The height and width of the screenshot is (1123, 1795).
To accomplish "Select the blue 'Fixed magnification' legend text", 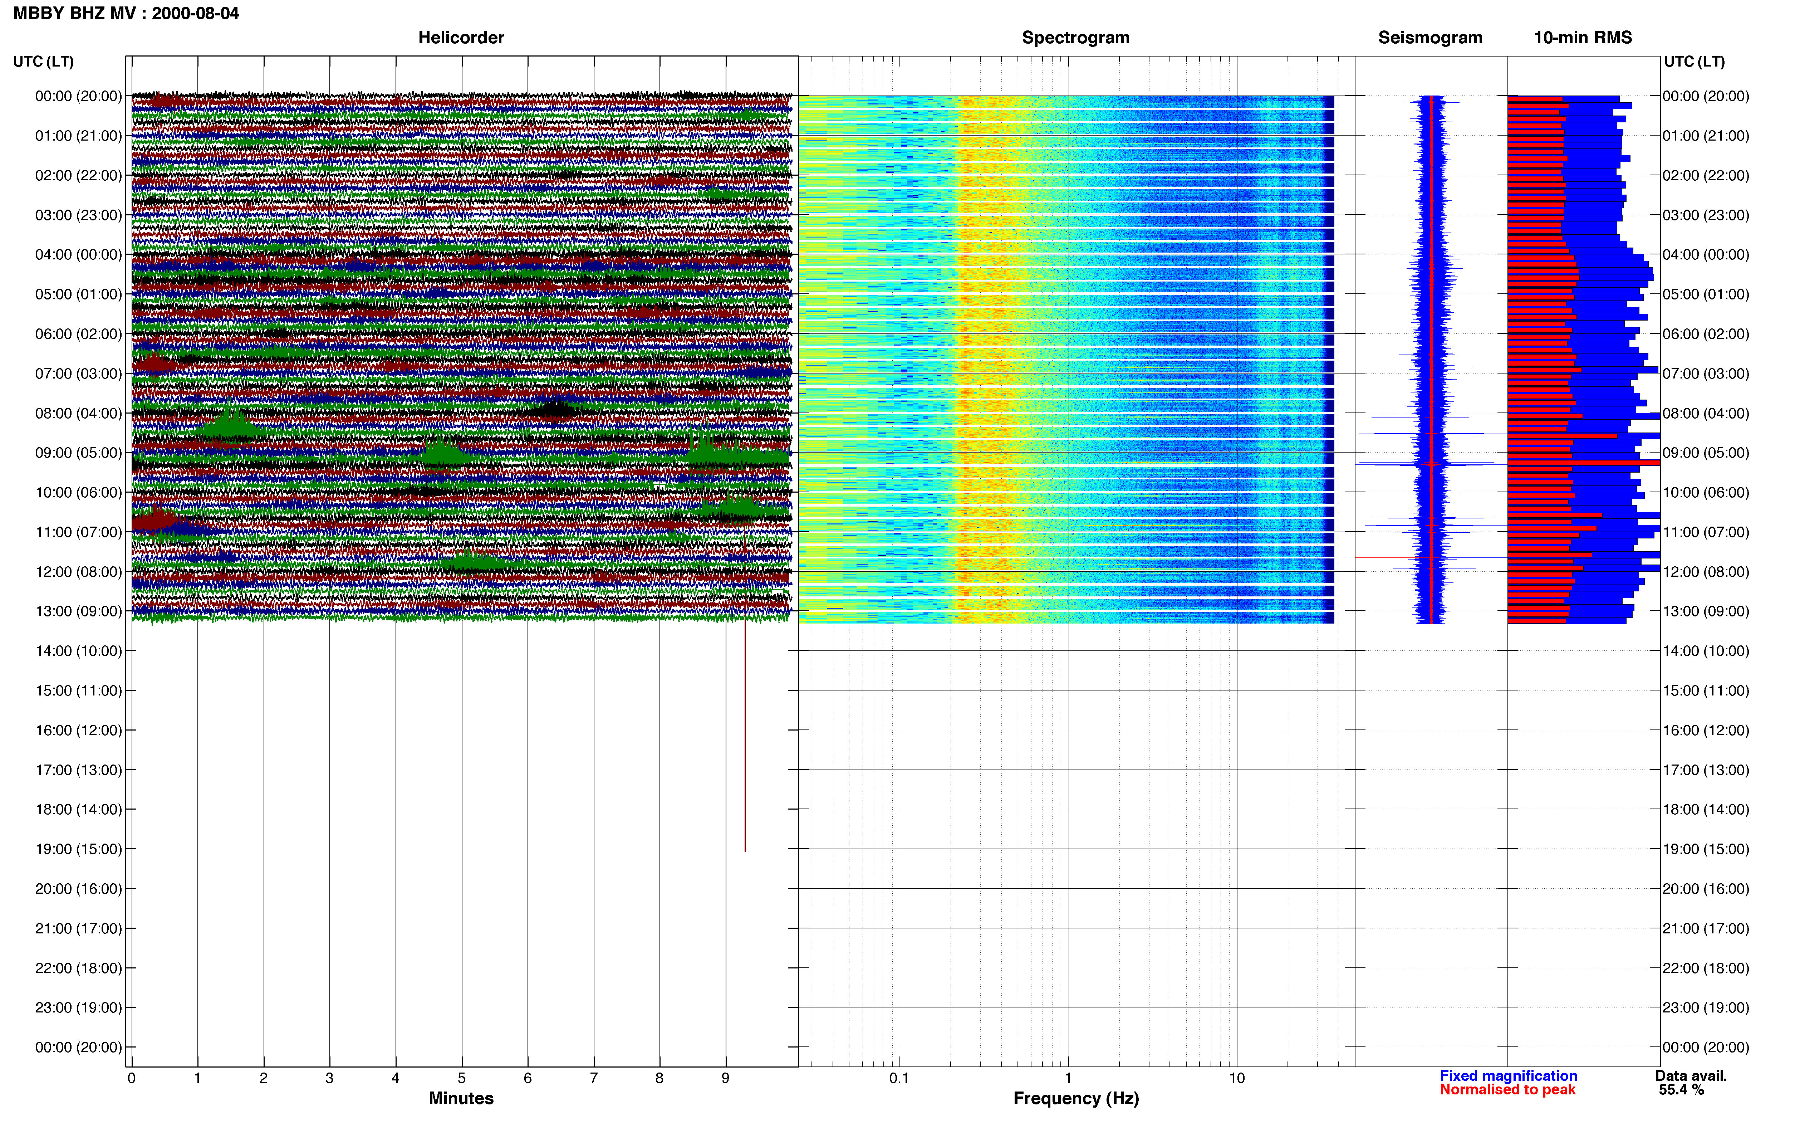I will 1508,1075.
